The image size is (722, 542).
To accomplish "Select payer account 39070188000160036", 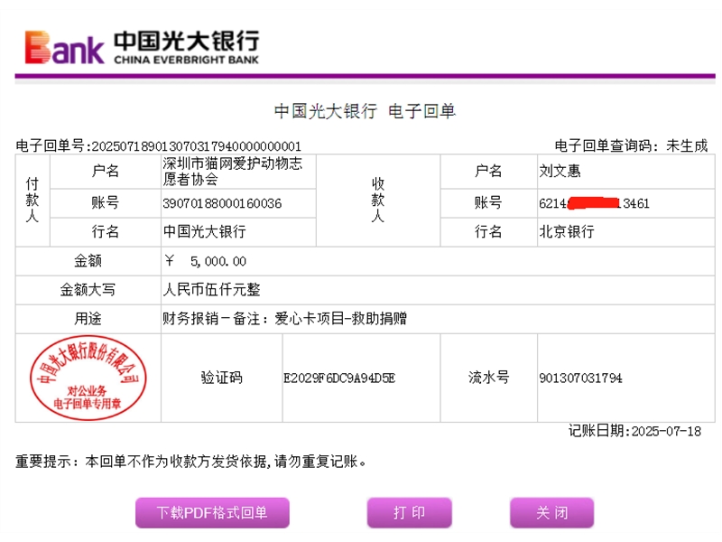I will tap(222, 203).
